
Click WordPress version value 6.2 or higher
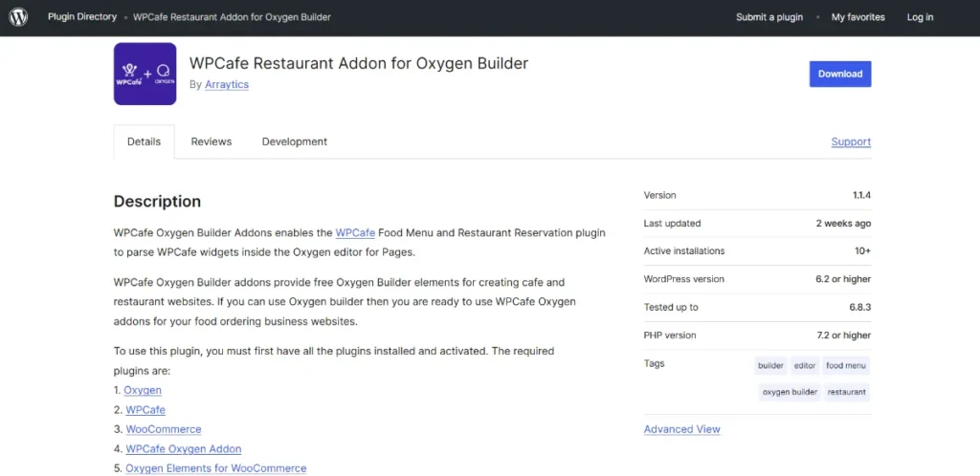click(843, 279)
